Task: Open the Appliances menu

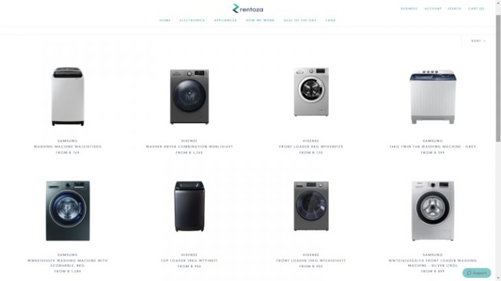Action: [225, 20]
